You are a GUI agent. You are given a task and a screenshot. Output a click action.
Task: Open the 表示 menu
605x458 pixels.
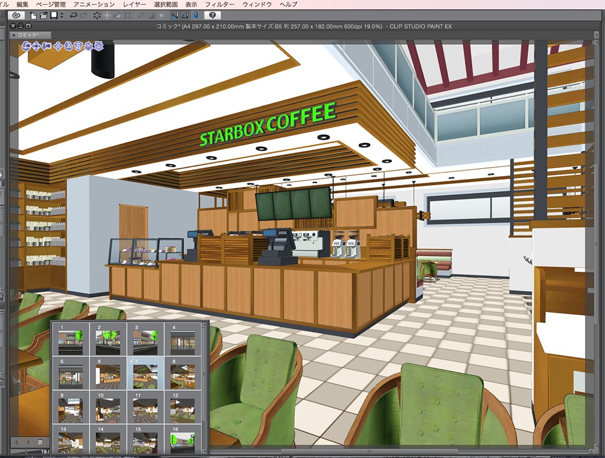point(191,4)
